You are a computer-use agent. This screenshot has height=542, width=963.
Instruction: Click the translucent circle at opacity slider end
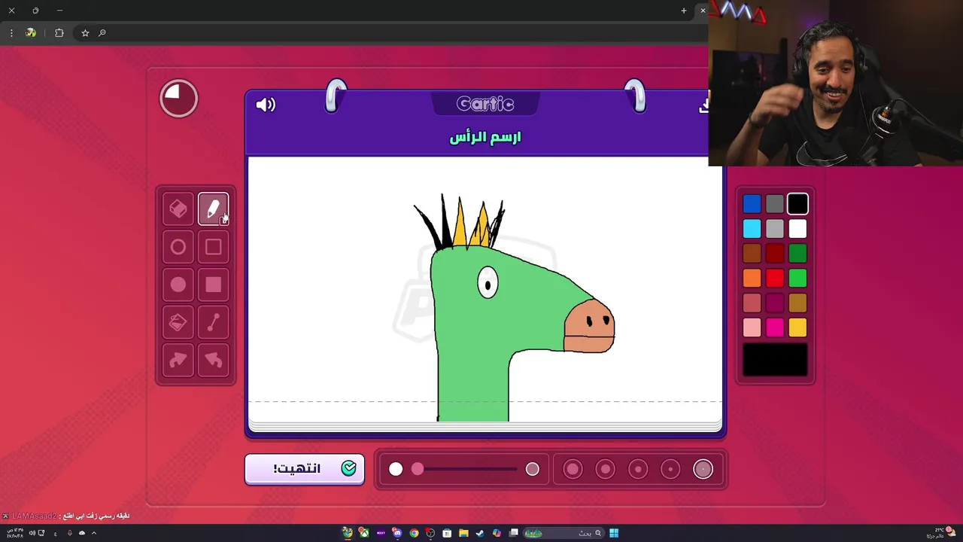coord(532,469)
